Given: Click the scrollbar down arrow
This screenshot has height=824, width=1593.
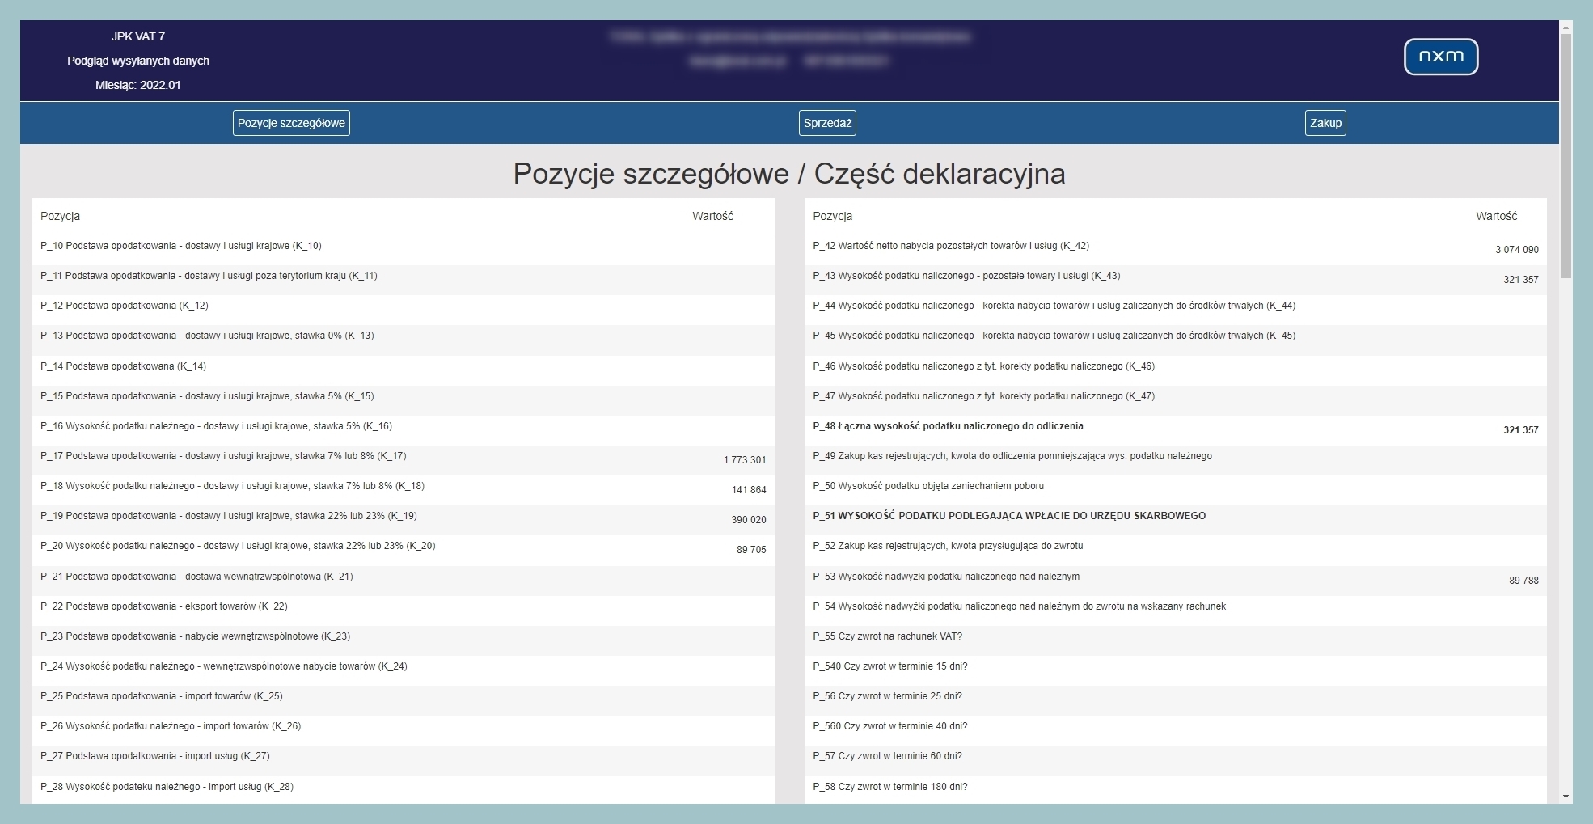Looking at the screenshot, I should tap(1566, 797).
